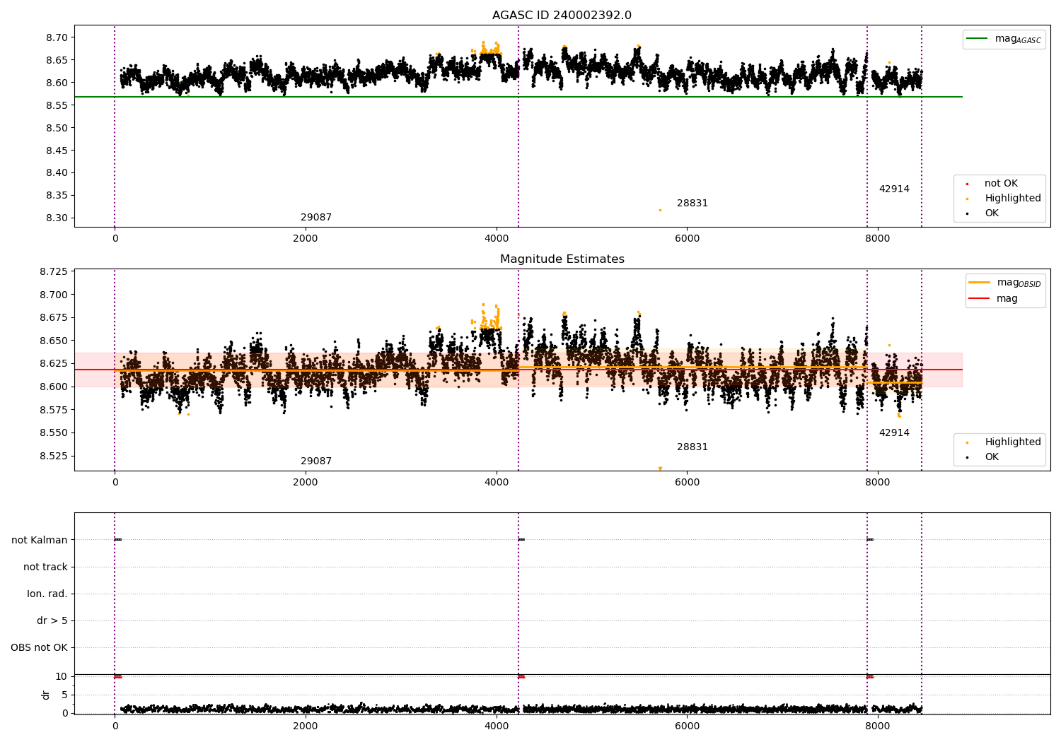
Task: Click the 4000 x-axis tick of the top plot
Action: click(497, 239)
